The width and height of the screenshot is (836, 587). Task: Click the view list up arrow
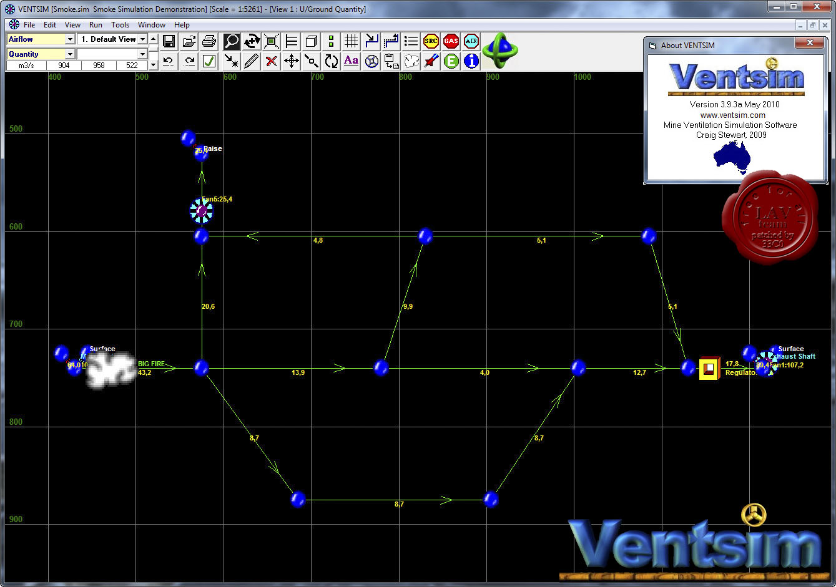pos(154,39)
